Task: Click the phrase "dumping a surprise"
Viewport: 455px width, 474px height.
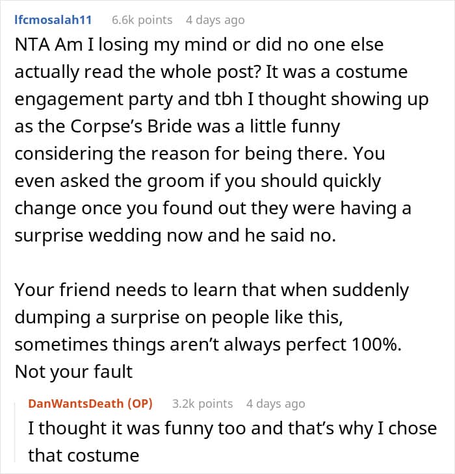Action: pos(87,318)
